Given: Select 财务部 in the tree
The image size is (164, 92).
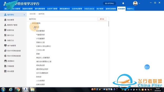Looking at the screenshot, I should [x=39, y=77].
